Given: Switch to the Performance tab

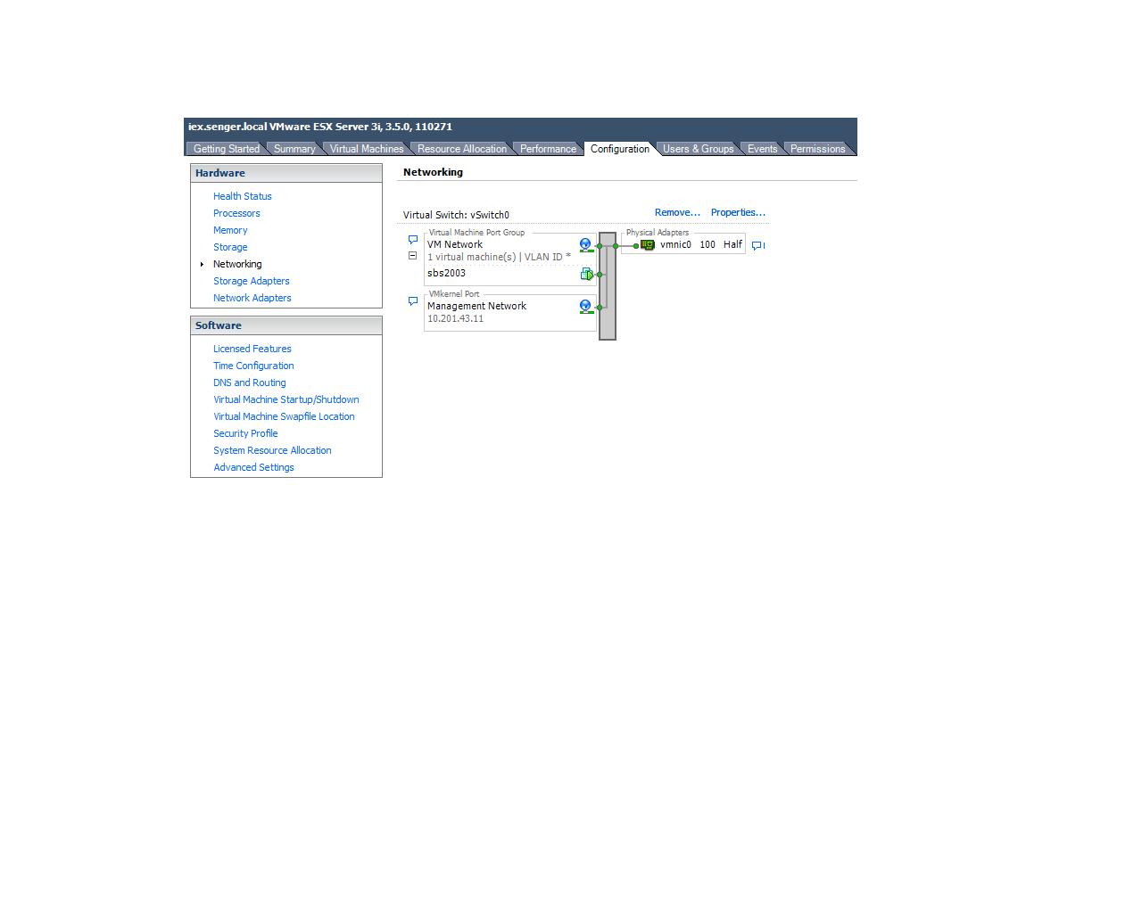Looking at the screenshot, I should click(x=548, y=149).
